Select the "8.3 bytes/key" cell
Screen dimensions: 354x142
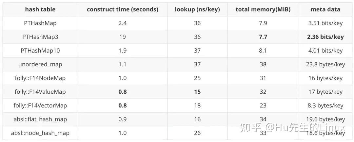325,105
